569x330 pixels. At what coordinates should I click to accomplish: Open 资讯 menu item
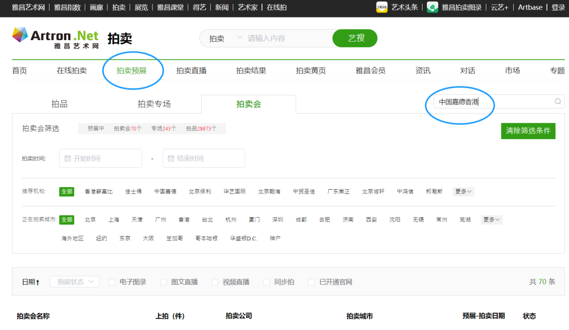[x=423, y=71]
